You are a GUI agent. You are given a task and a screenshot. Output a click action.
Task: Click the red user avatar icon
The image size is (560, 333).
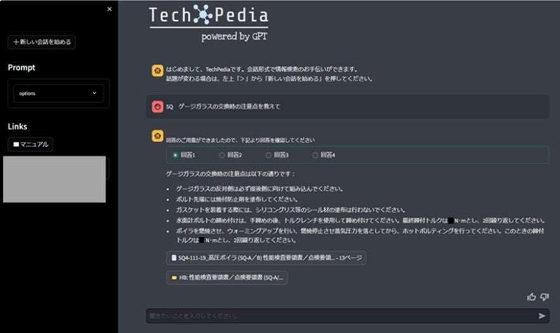[157, 107]
